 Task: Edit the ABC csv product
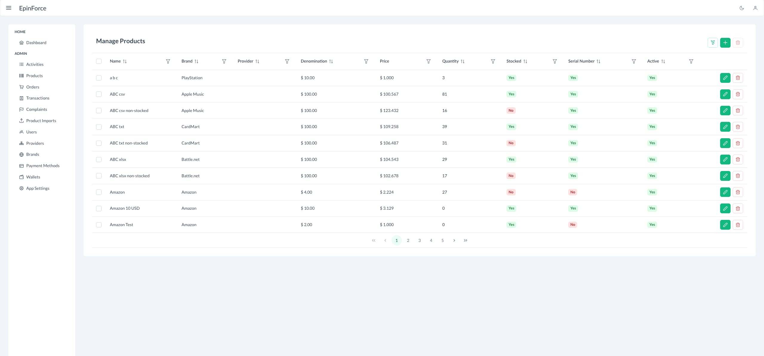[725, 94]
